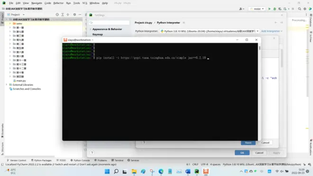Image resolution: width=313 pixels, height=176 pixels.
Task: Open the Refactor menu
Action: point(58,3)
